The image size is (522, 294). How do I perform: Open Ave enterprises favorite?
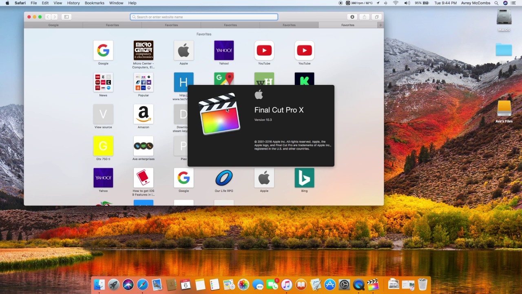[144, 146]
